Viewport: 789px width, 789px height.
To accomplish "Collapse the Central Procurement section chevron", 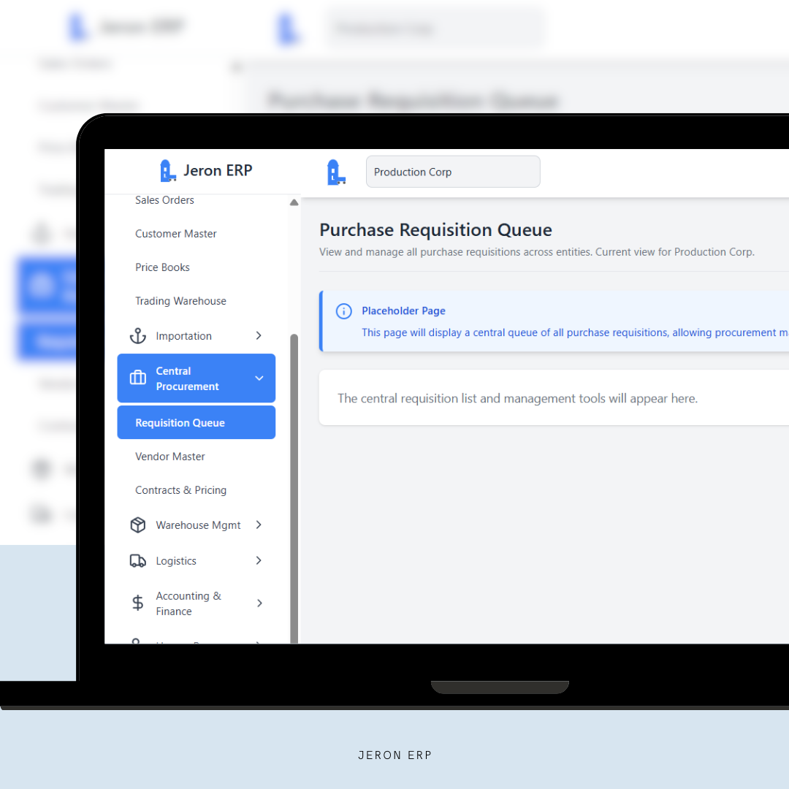I will (x=259, y=378).
